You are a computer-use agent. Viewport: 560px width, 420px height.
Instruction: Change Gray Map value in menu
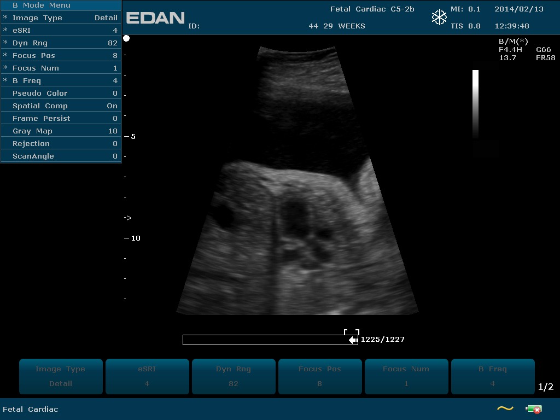pos(61,131)
